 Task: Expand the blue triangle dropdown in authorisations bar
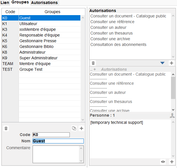(x=162, y=63)
